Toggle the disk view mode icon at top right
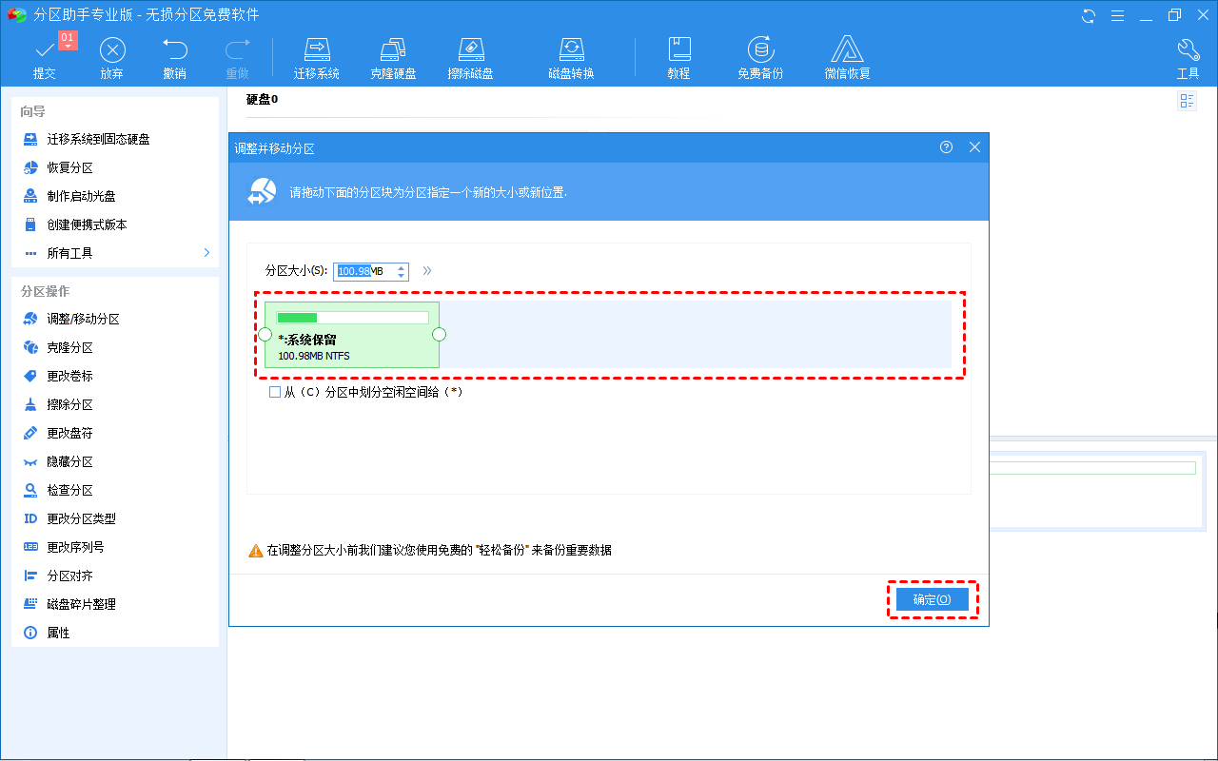Image resolution: width=1218 pixels, height=761 pixels. (x=1187, y=101)
